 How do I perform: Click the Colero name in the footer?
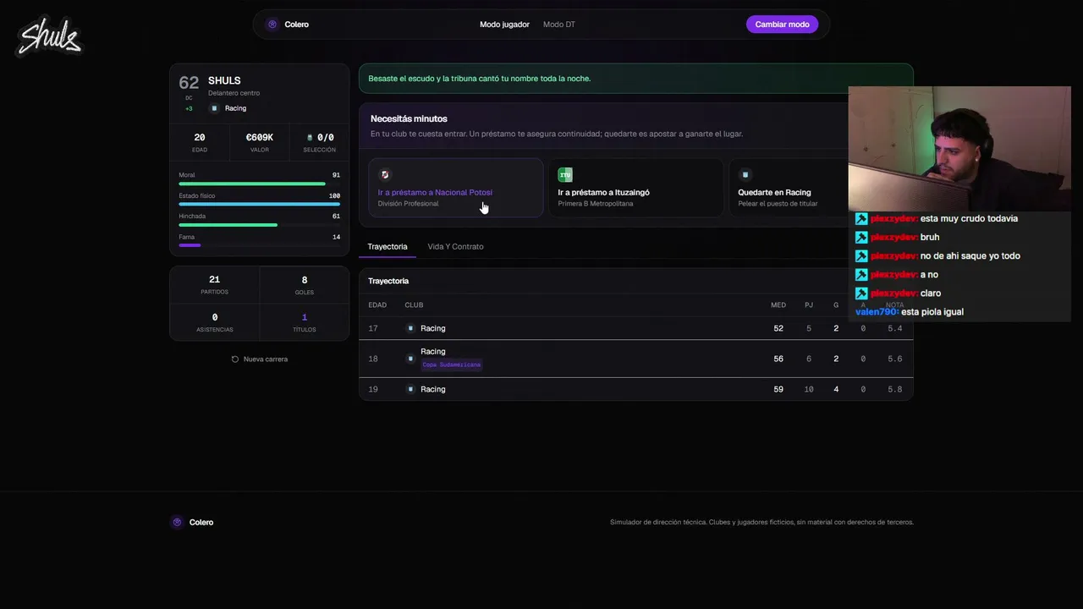[x=201, y=523]
